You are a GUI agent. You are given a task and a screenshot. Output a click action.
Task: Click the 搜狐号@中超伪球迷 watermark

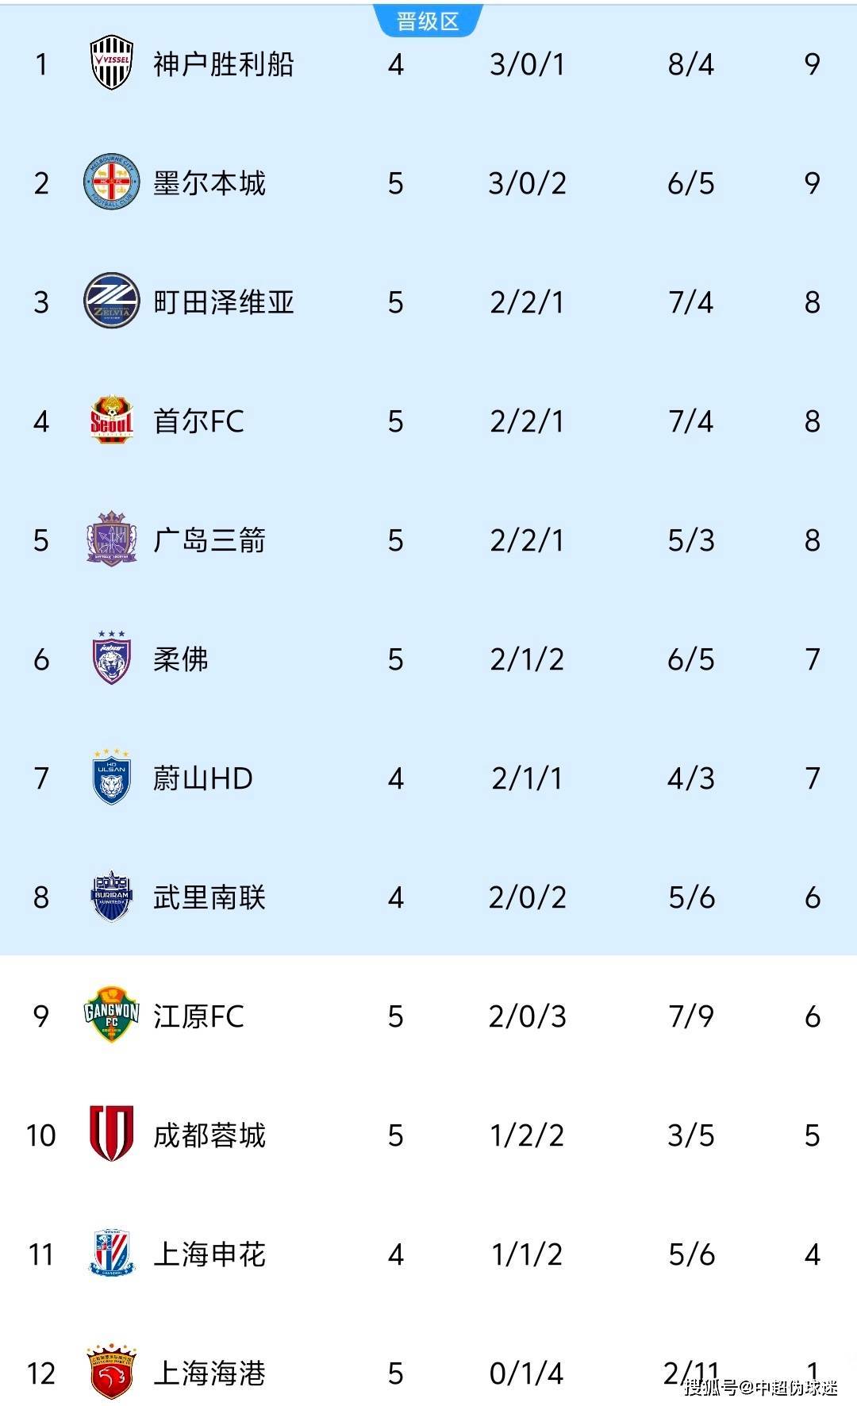coord(761,1387)
